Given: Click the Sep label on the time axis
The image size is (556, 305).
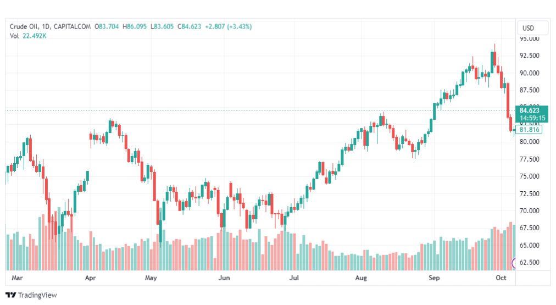Looking at the screenshot, I should (434, 278).
